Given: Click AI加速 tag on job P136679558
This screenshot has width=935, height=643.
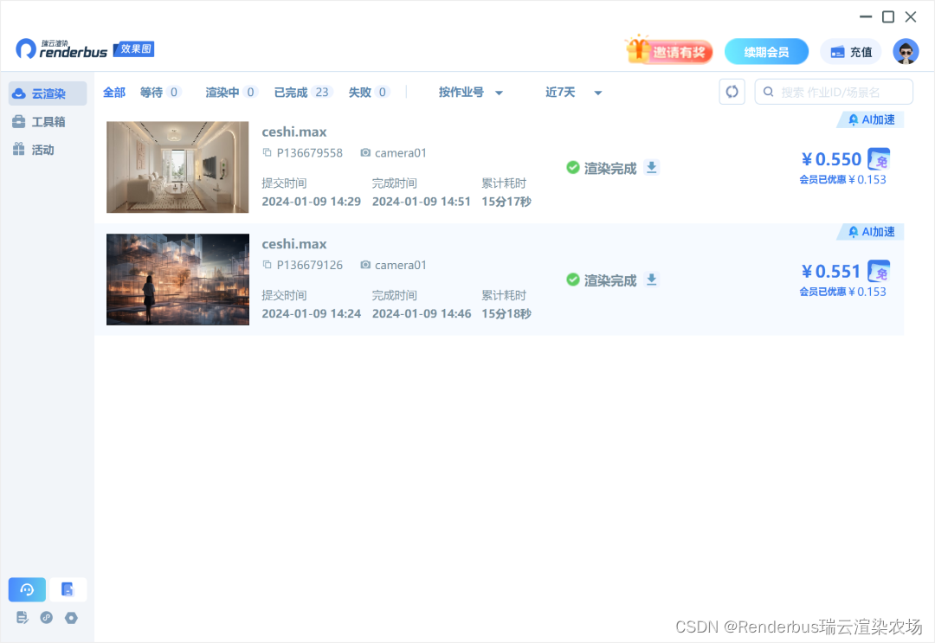Looking at the screenshot, I should (x=871, y=119).
